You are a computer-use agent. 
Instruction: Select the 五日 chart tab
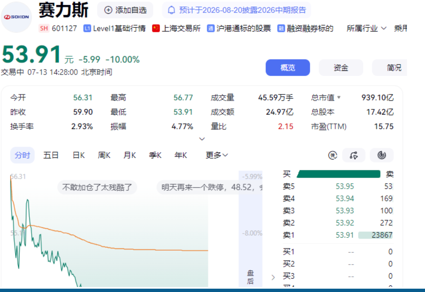pos(51,155)
